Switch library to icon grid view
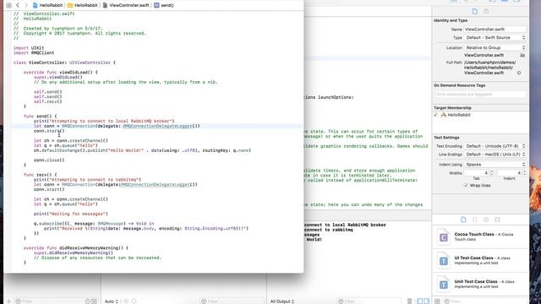 (437, 301)
